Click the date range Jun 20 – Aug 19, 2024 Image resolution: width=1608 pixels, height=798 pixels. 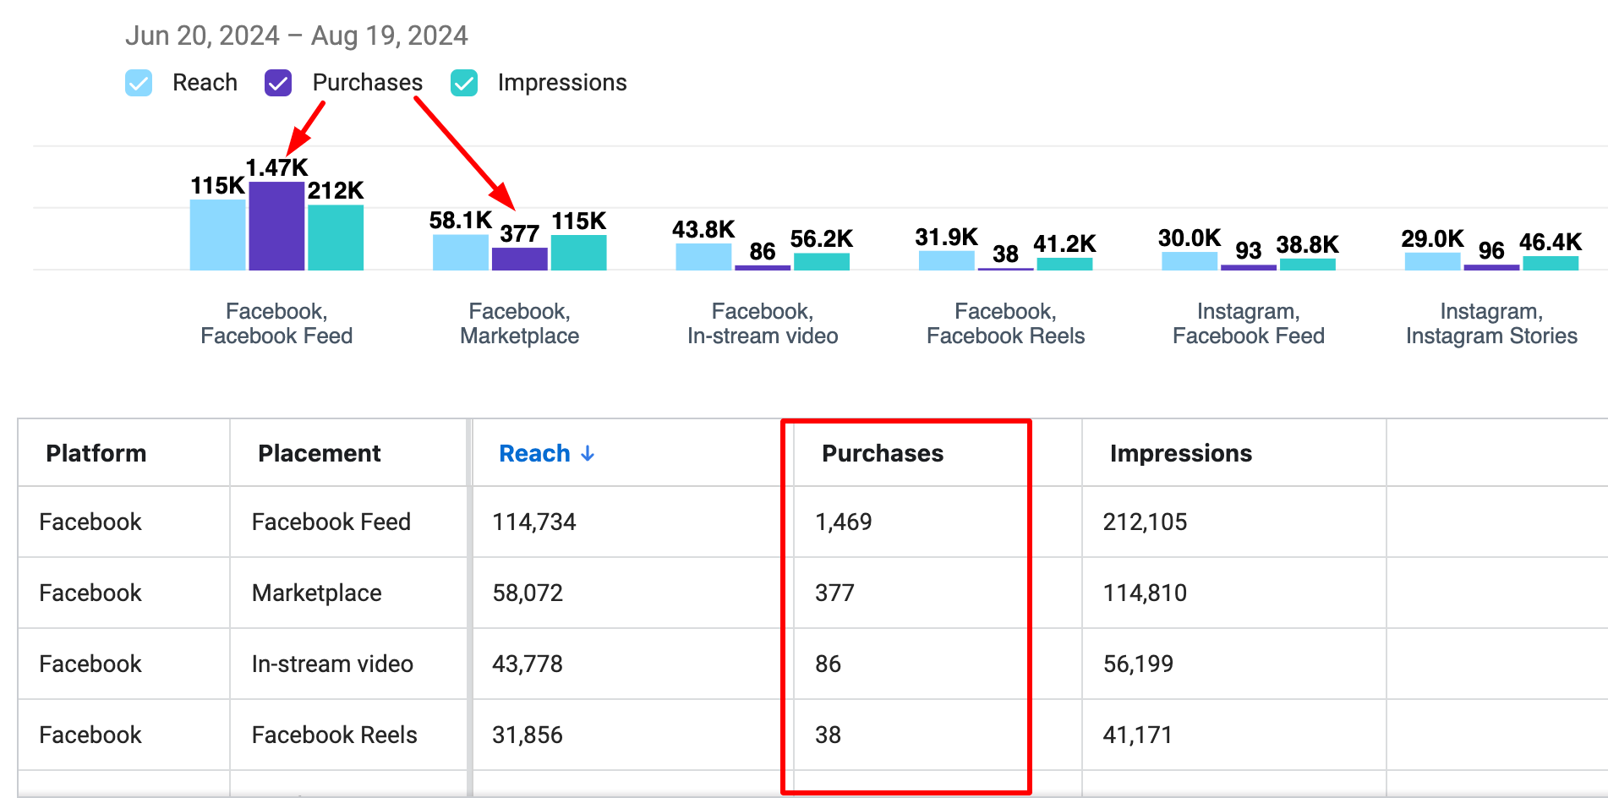point(296,36)
